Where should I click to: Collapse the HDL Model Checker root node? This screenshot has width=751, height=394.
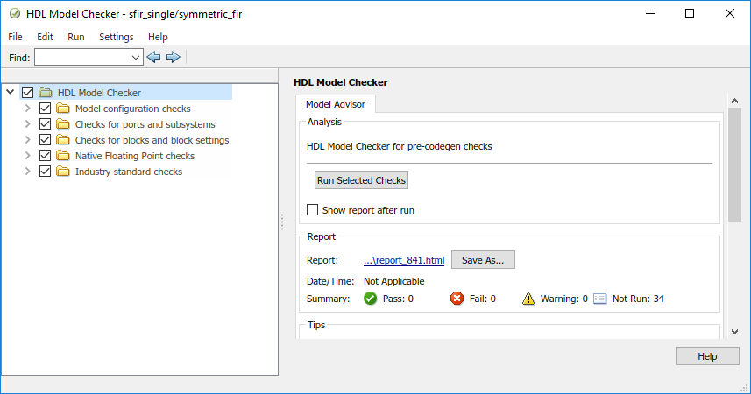pyautogui.click(x=10, y=92)
